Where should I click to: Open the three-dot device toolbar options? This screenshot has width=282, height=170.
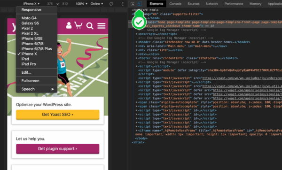(x=123, y=4)
